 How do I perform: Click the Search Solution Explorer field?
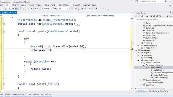click(154, 20)
